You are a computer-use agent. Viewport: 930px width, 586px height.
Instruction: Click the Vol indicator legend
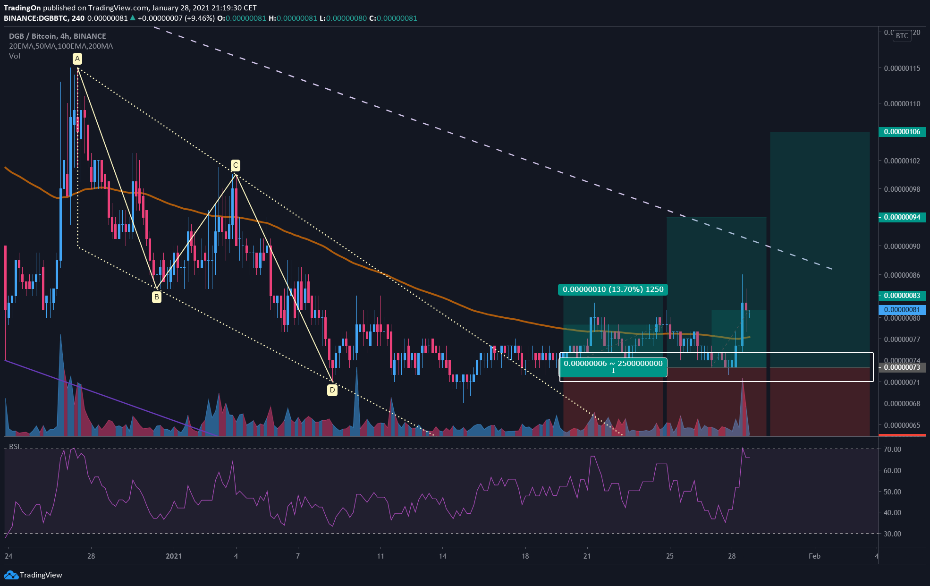15,56
